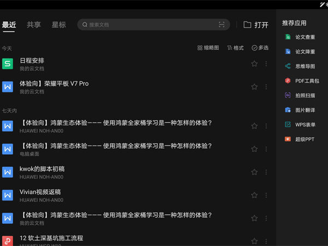This screenshot has height=246, width=328.
Task: Open more options for 我的云文档 鸿蒙 file
Action: point(266,218)
